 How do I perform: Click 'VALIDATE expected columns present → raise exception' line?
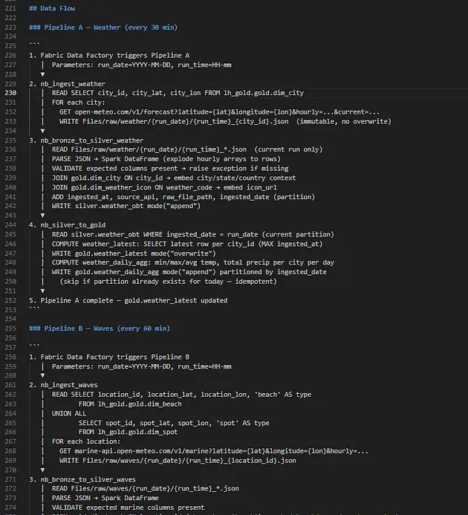tap(170, 169)
